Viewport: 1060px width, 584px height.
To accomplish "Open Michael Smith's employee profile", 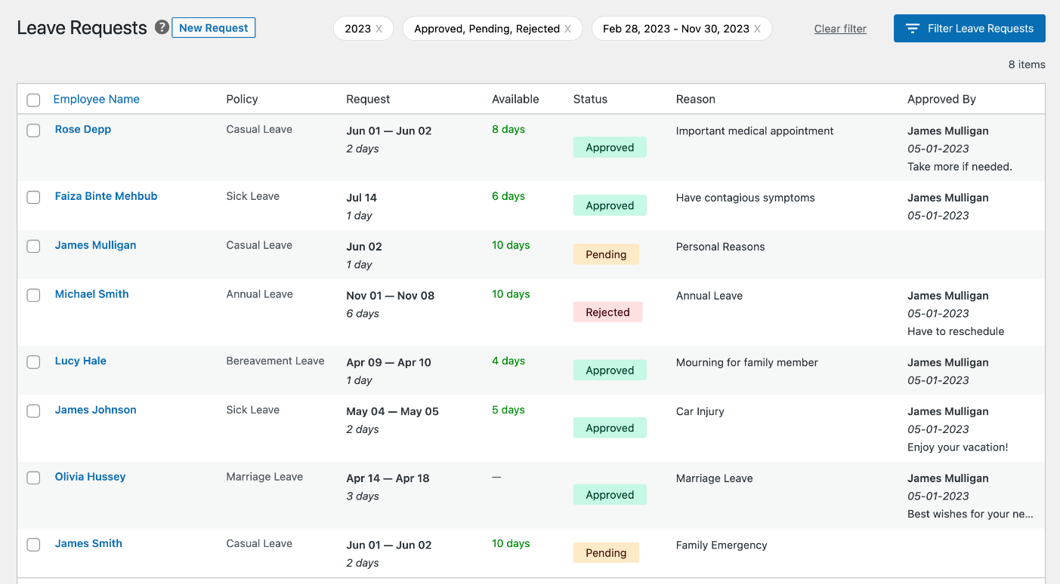I will (91, 294).
